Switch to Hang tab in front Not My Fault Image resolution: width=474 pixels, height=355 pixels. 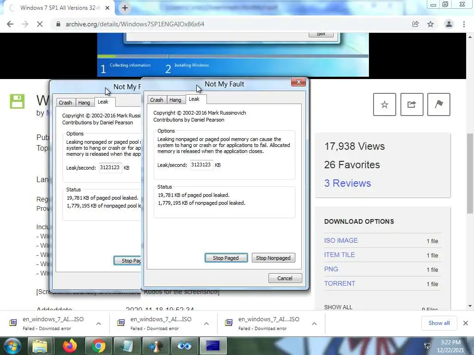pos(175,100)
